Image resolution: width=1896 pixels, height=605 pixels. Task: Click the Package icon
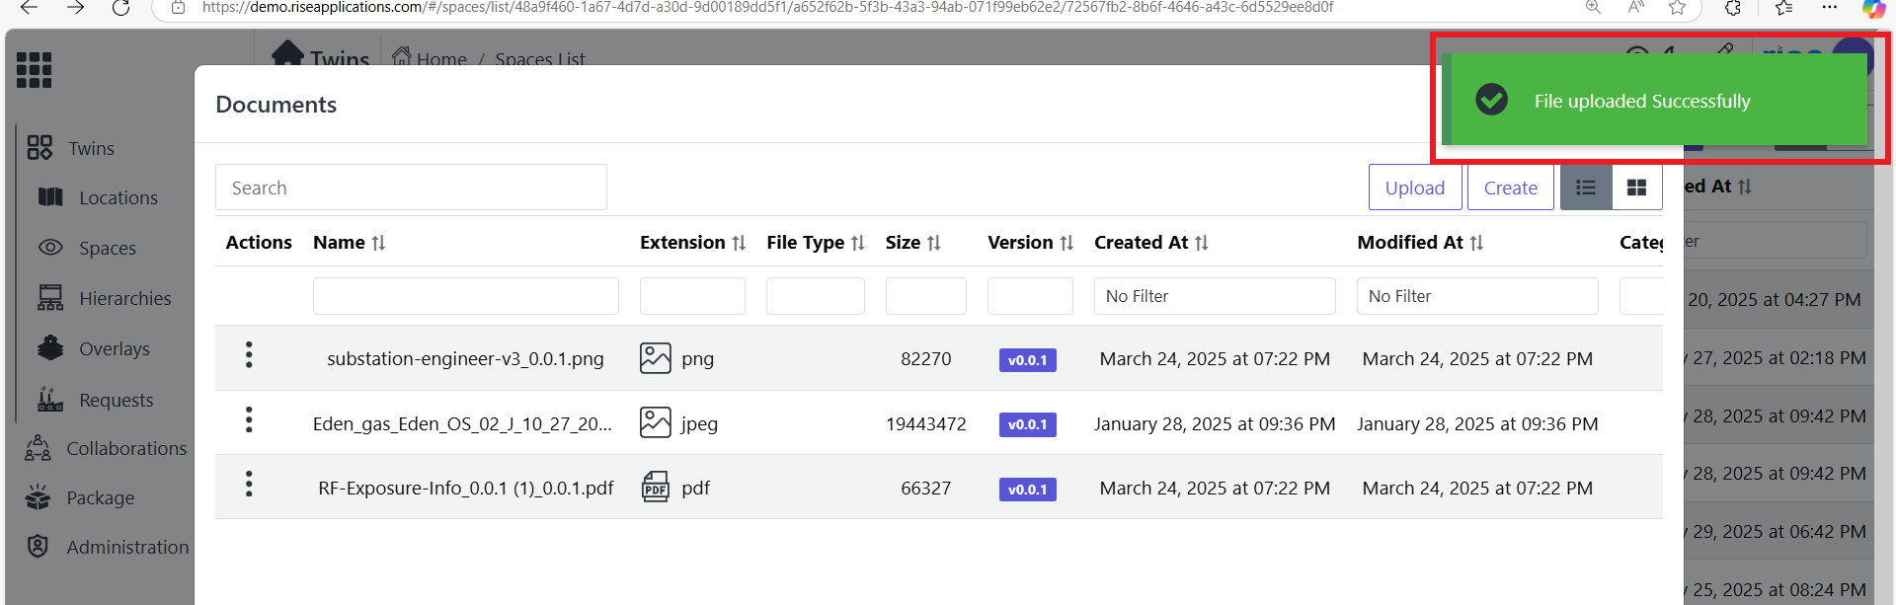(x=38, y=497)
